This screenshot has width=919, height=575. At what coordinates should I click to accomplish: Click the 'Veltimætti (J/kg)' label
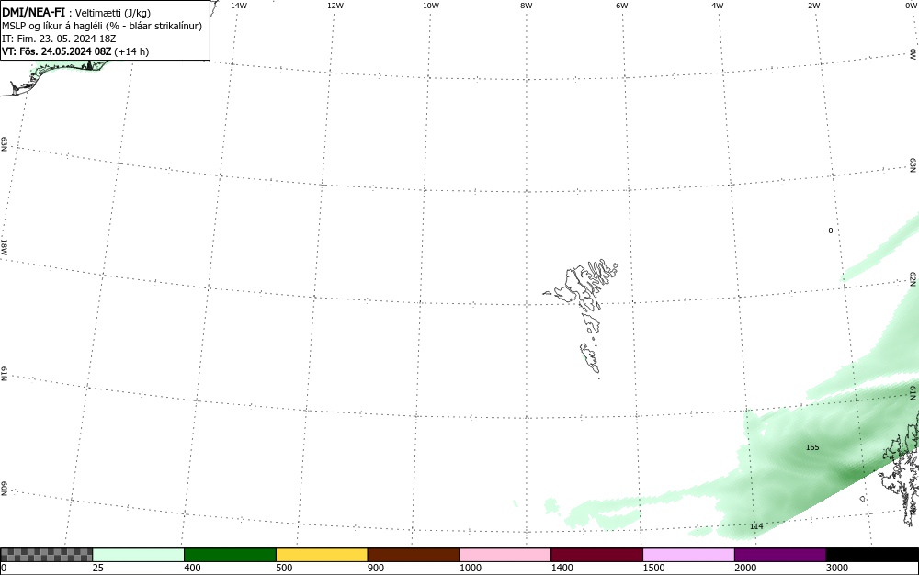pos(112,13)
